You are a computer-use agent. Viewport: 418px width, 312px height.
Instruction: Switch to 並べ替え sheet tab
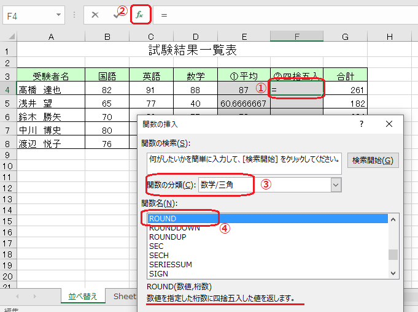pos(83,296)
